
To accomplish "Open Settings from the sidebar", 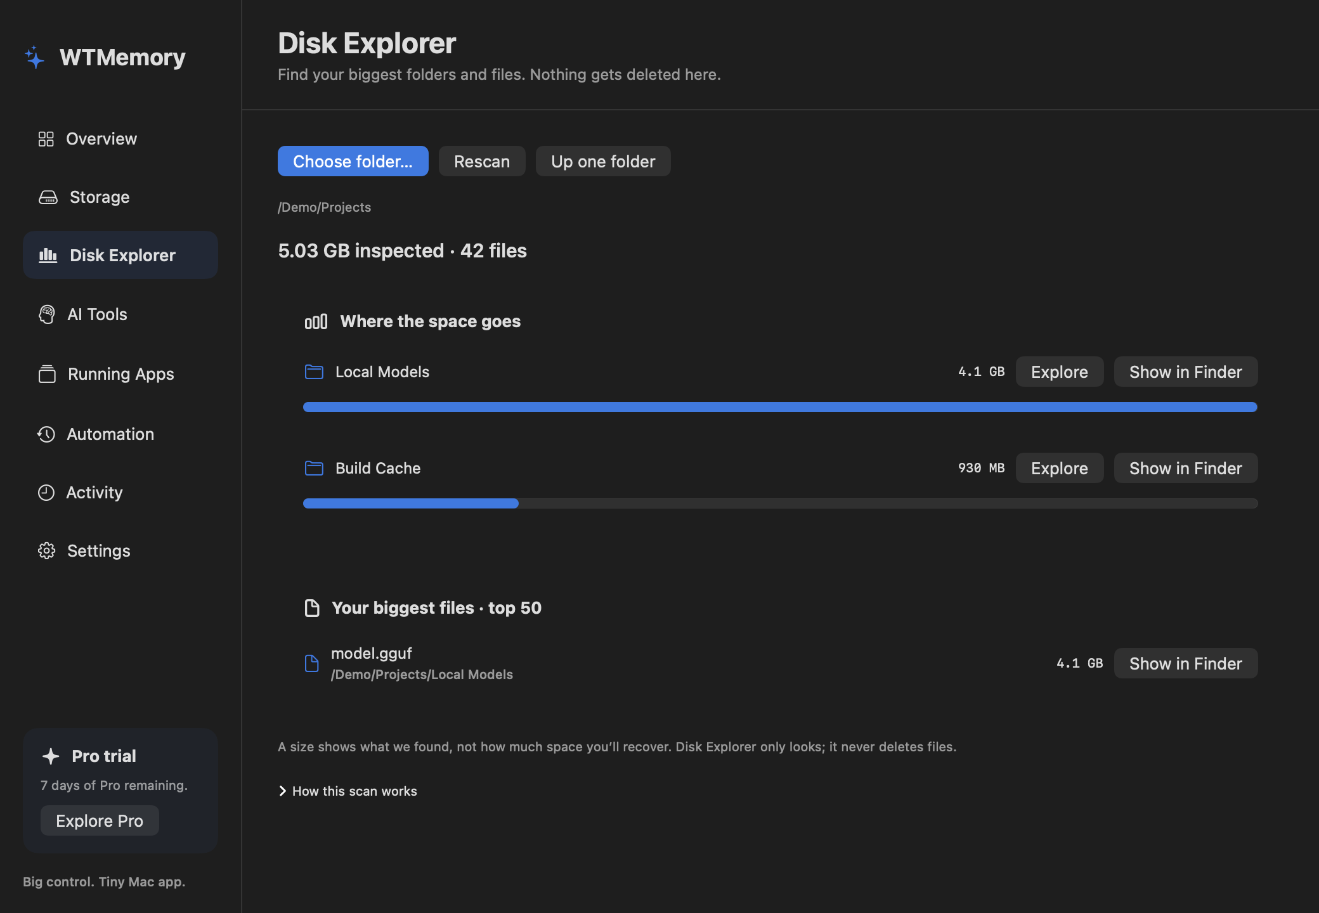I will click(x=120, y=551).
